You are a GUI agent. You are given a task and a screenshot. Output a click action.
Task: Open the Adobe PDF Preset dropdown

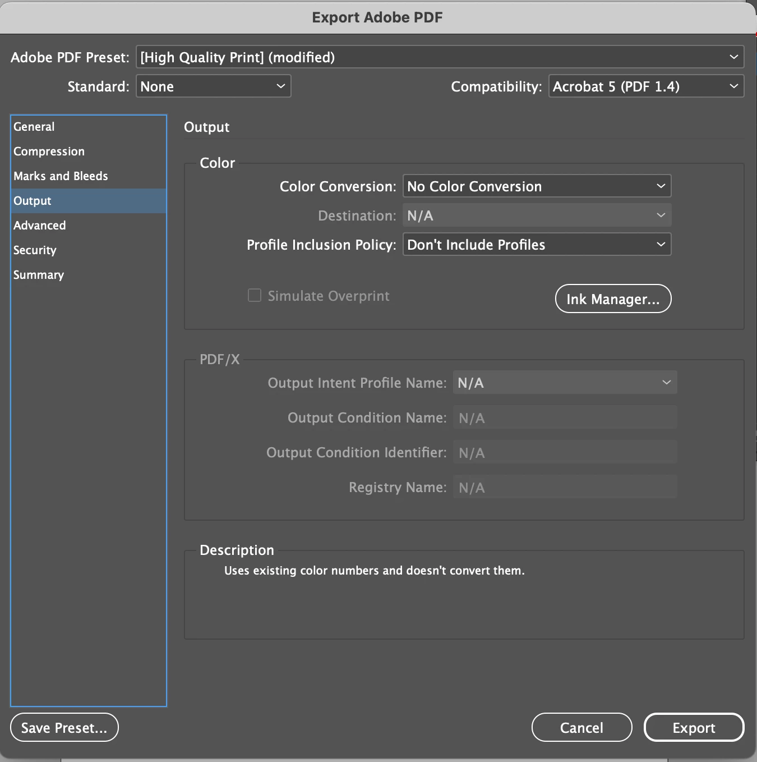tap(440, 57)
